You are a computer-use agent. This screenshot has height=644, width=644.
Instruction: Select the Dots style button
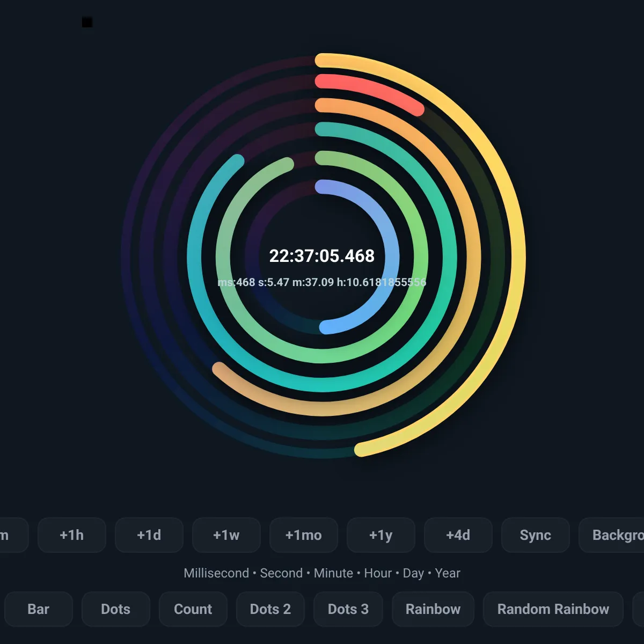tap(116, 609)
